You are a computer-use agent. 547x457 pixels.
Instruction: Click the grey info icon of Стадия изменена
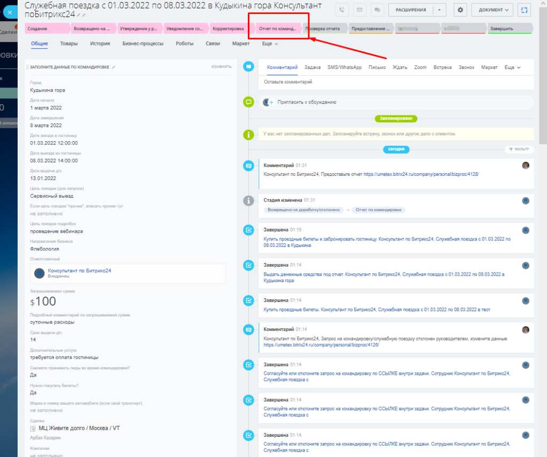tap(248, 201)
